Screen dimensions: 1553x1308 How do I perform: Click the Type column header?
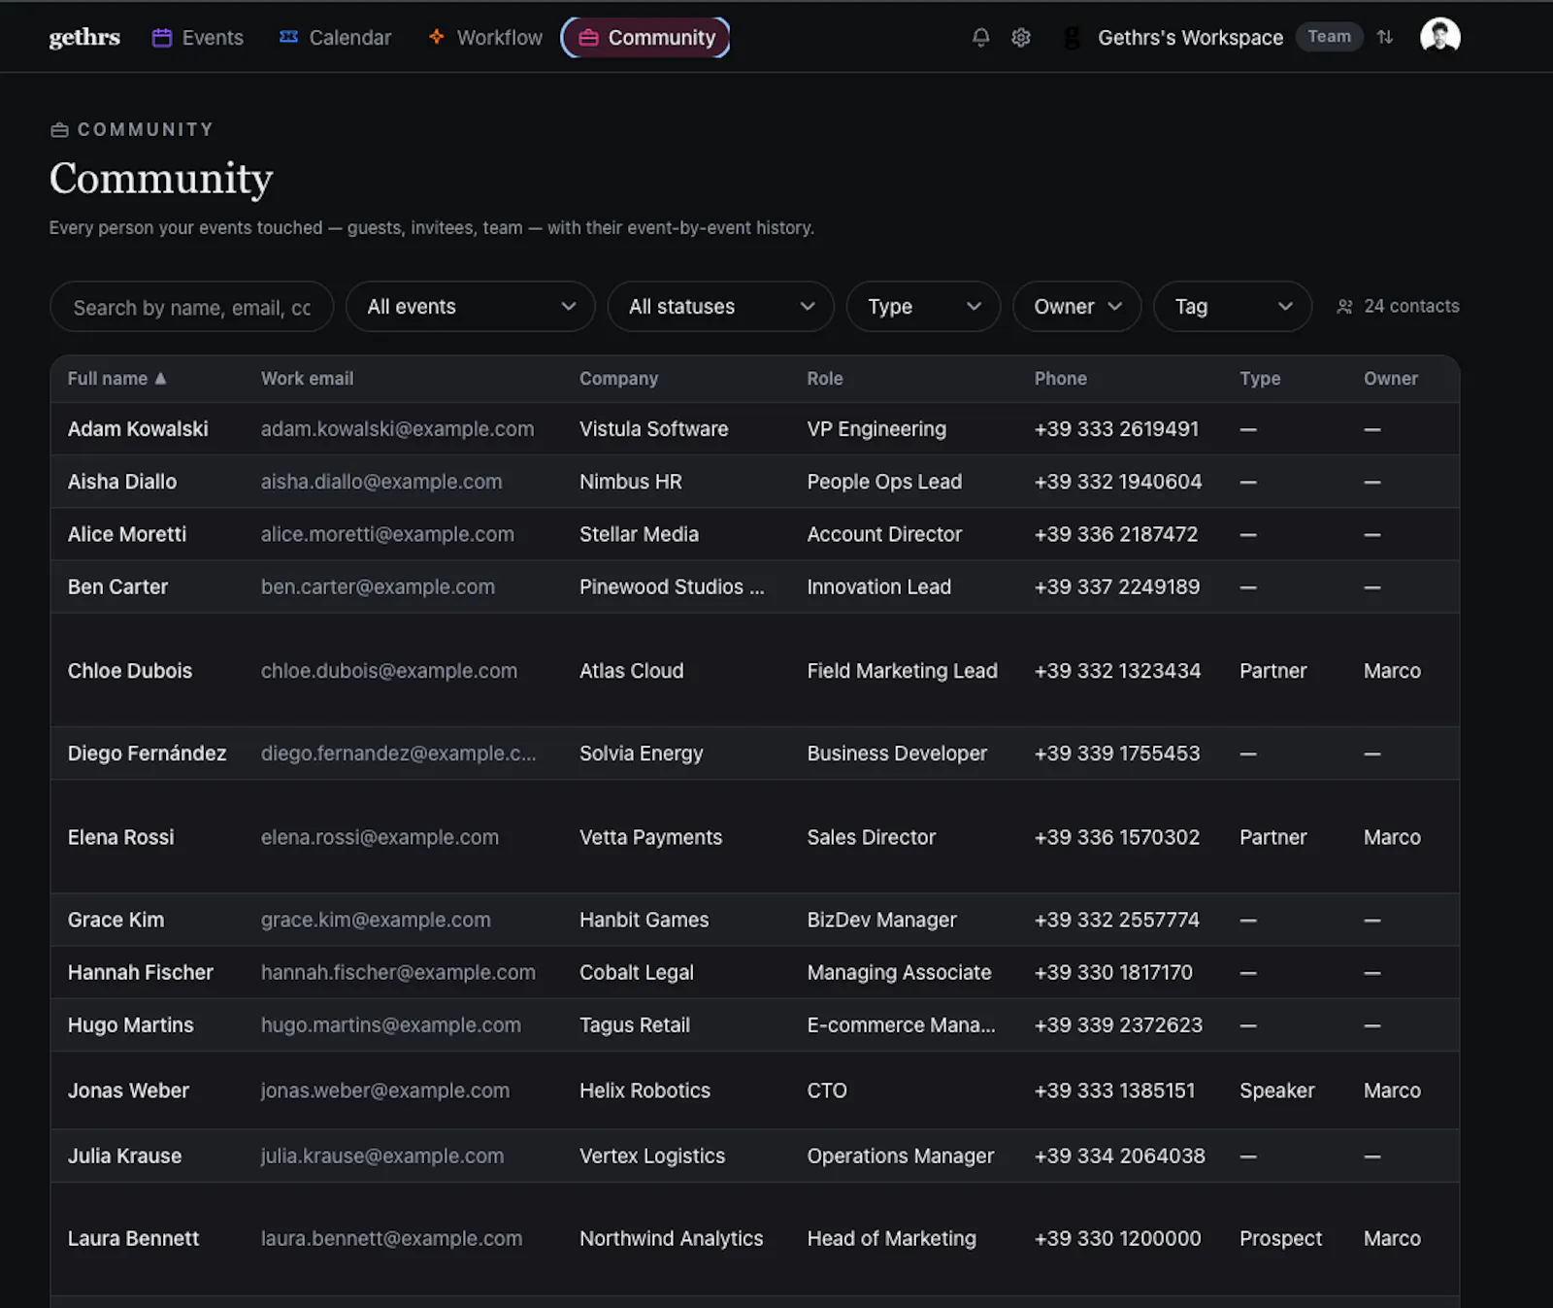point(1260,379)
